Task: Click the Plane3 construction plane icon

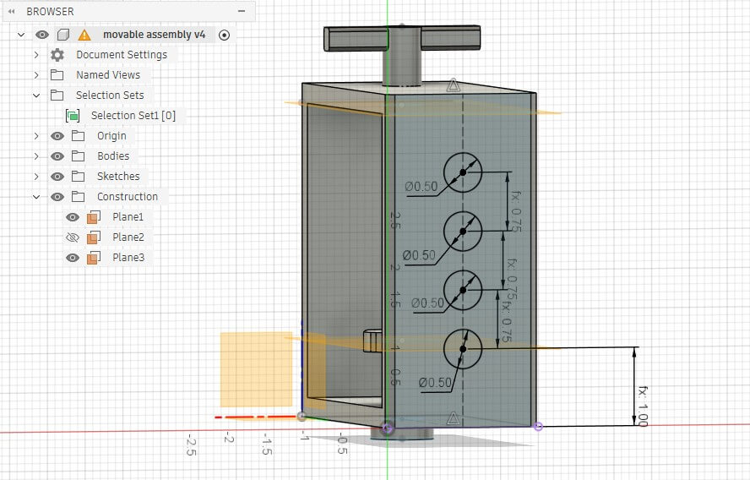Action: pyautogui.click(x=93, y=258)
